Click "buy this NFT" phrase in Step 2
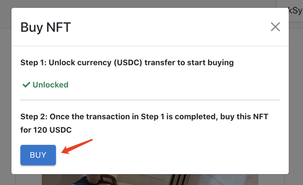This screenshot has width=303, height=185. click(244, 116)
